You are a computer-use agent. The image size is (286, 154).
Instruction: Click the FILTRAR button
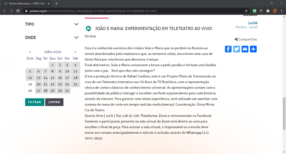(x=35, y=102)
